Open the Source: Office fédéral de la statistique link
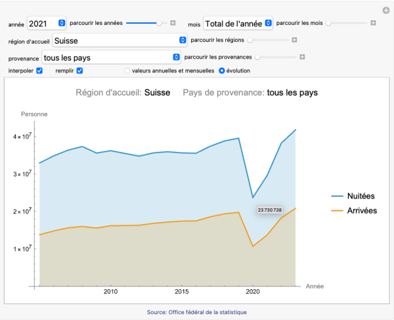The width and height of the screenshot is (394, 320). (197, 312)
